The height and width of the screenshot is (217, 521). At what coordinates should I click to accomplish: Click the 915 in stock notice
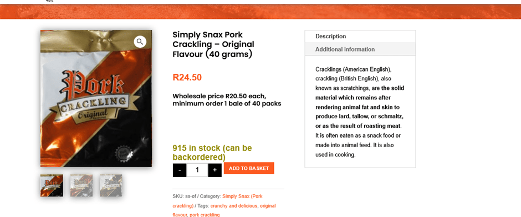(212, 153)
